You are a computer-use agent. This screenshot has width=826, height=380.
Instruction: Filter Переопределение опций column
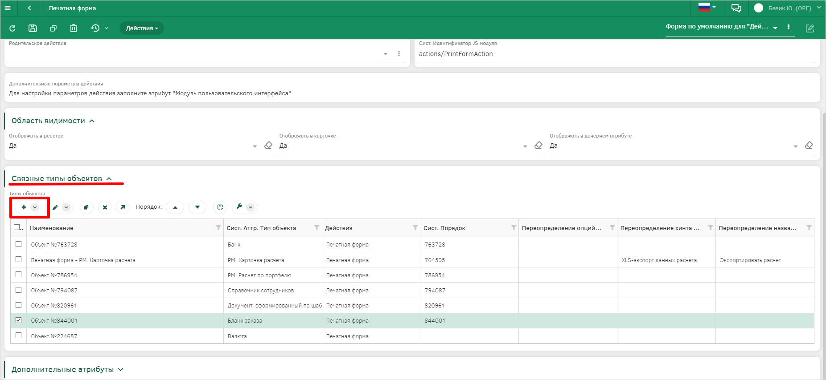click(612, 228)
